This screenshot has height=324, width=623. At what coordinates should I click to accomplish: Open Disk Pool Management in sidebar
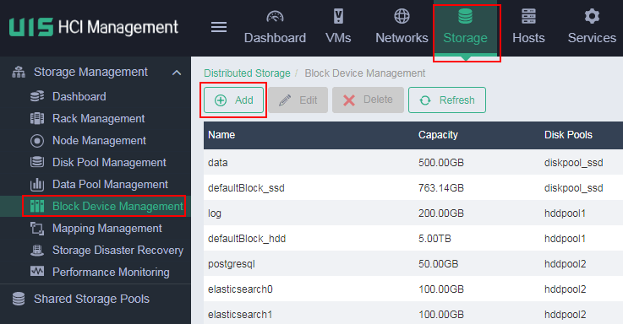[109, 162]
